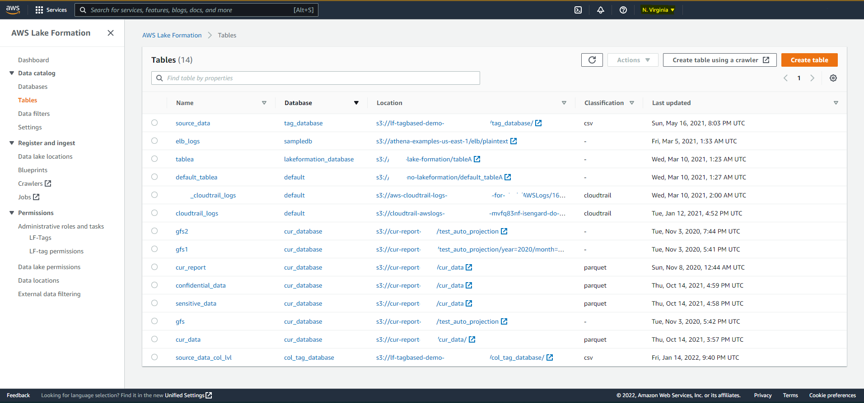Open the sensitive_data table link

(196, 303)
